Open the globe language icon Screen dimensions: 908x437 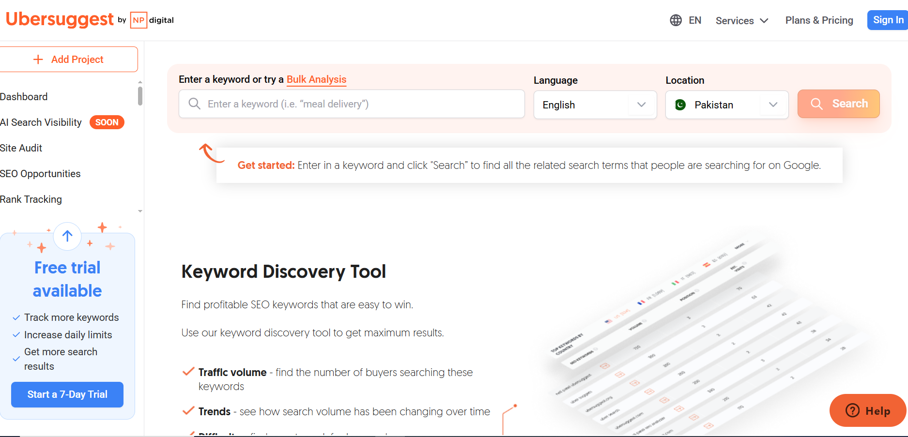point(676,20)
